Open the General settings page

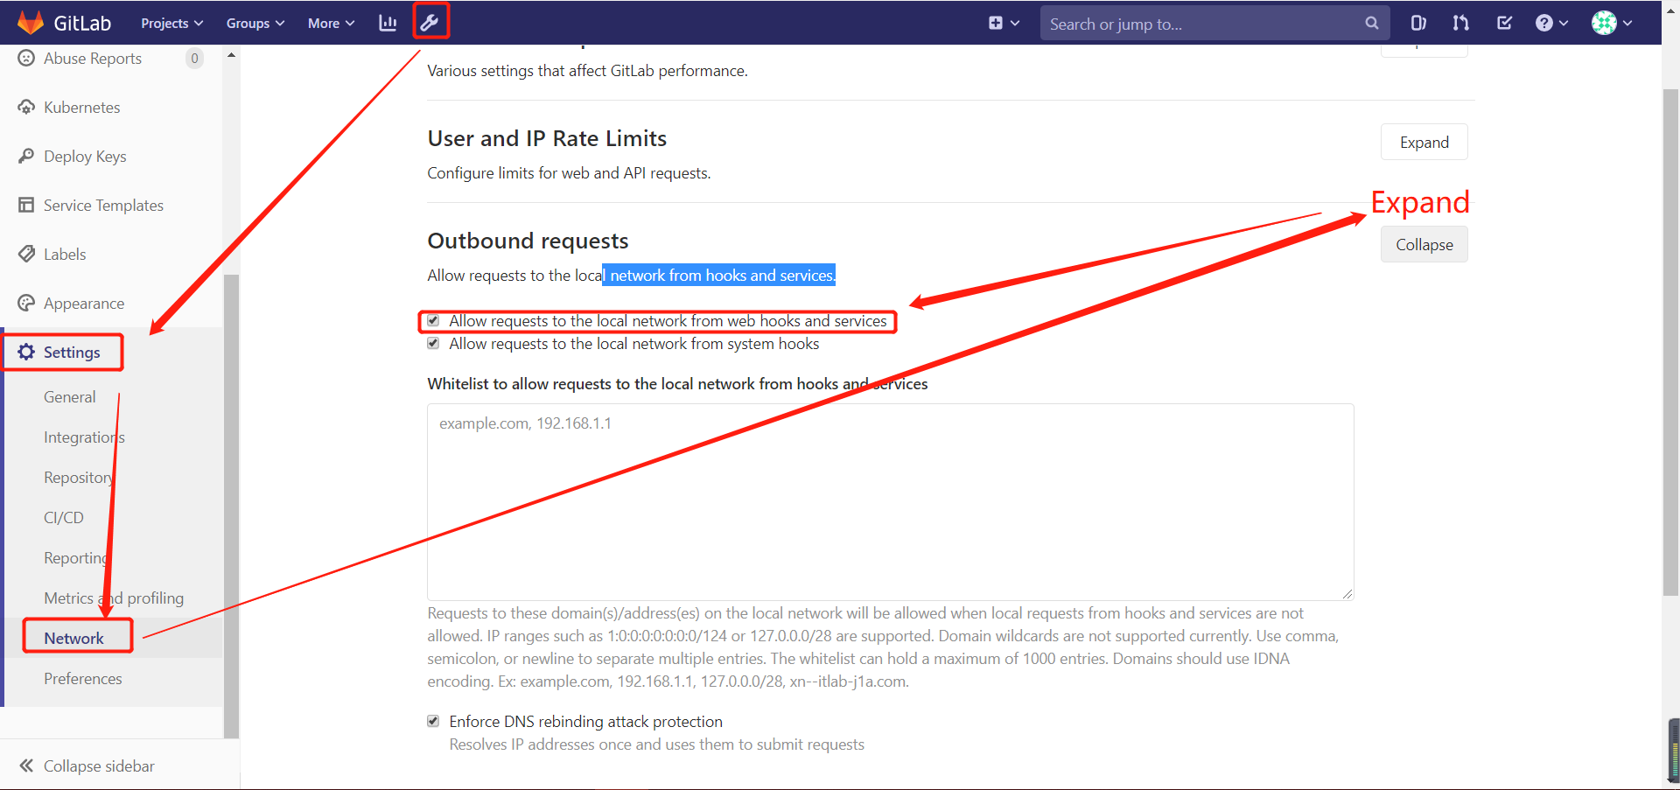pyautogui.click(x=70, y=397)
